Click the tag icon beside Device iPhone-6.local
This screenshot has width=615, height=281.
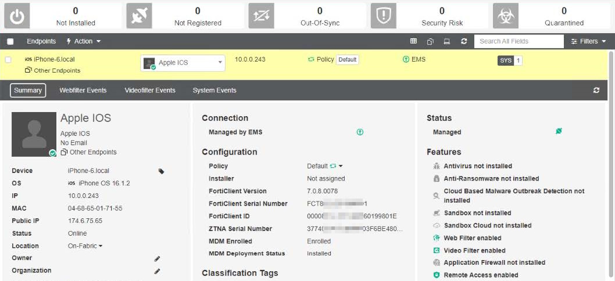161,171
